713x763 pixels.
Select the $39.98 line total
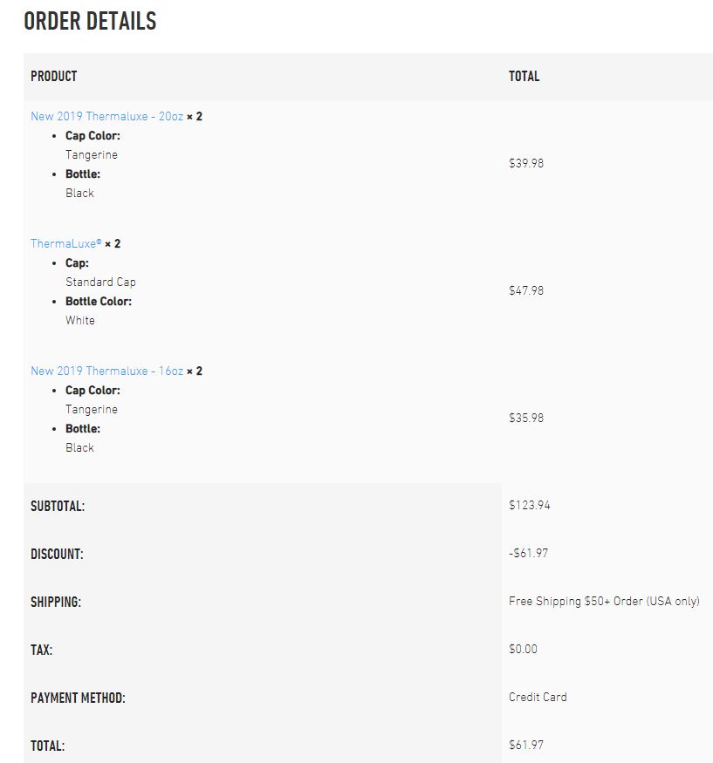point(526,163)
